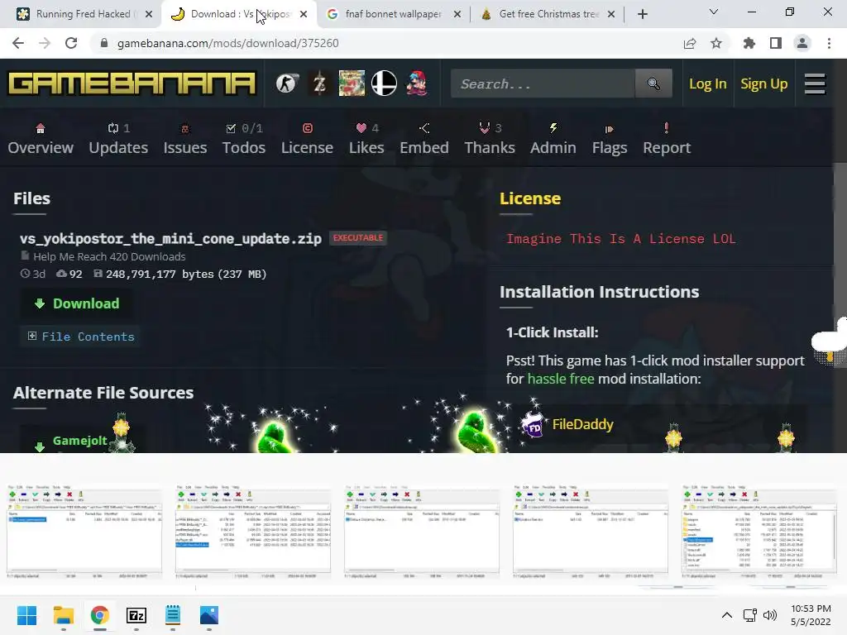Open the Super Smash Bros game icon
The image size is (847, 635).
tap(384, 84)
